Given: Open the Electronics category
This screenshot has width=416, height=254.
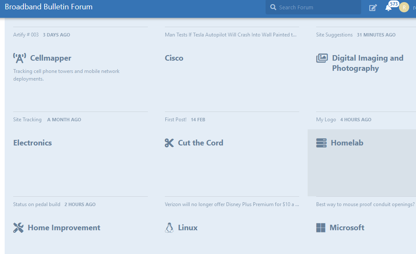Looking at the screenshot, I should [x=33, y=143].
